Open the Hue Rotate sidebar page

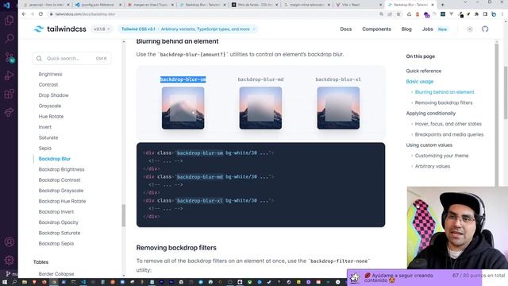coord(51,117)
